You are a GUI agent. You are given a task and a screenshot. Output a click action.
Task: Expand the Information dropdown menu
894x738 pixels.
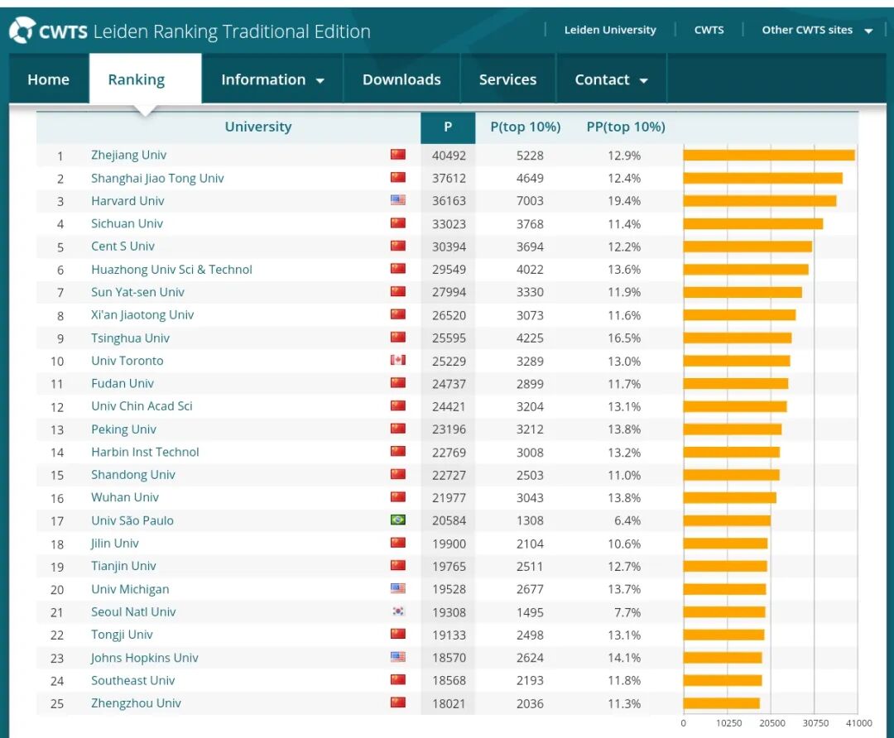pos(272,79)
